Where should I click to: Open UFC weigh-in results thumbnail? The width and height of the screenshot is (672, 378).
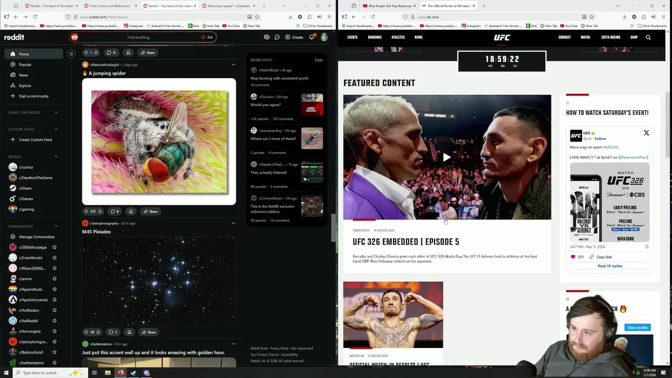coord(393,315)
